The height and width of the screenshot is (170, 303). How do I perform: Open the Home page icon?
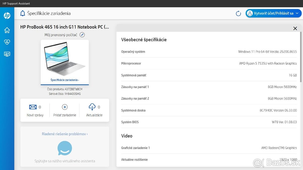point(7,30)
